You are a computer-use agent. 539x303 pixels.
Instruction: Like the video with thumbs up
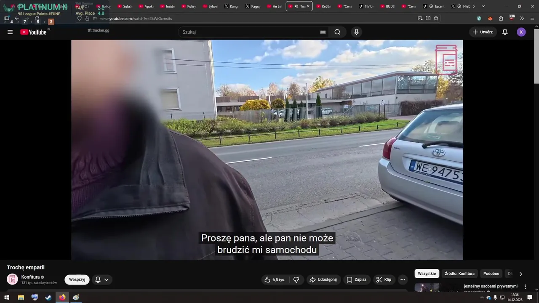click(275, 279)
